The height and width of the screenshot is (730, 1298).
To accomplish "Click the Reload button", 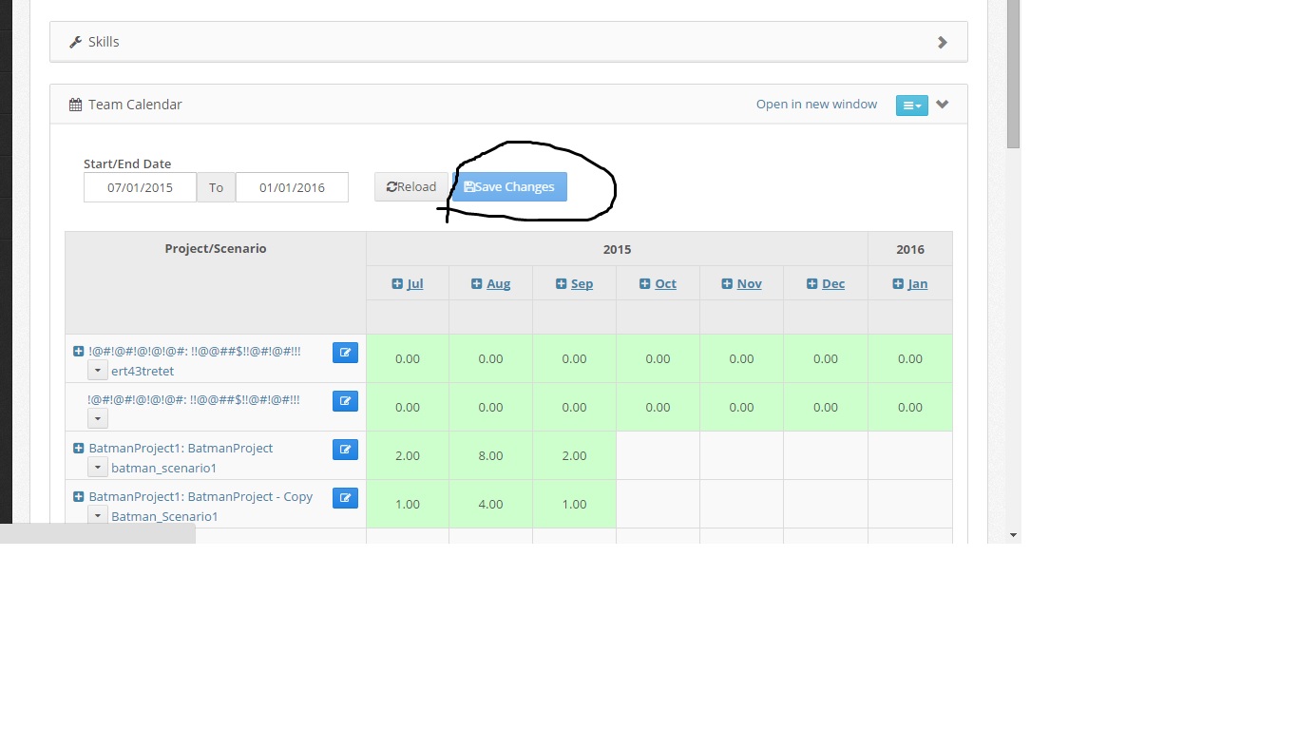I will pyautogui.click(x=411, y=187).
